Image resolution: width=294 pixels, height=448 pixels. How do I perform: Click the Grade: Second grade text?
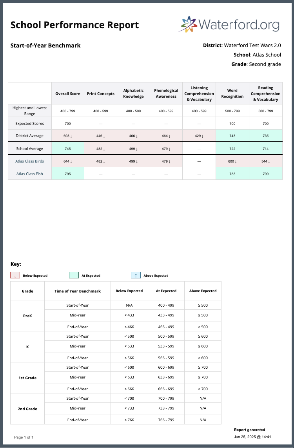[256, 64]
